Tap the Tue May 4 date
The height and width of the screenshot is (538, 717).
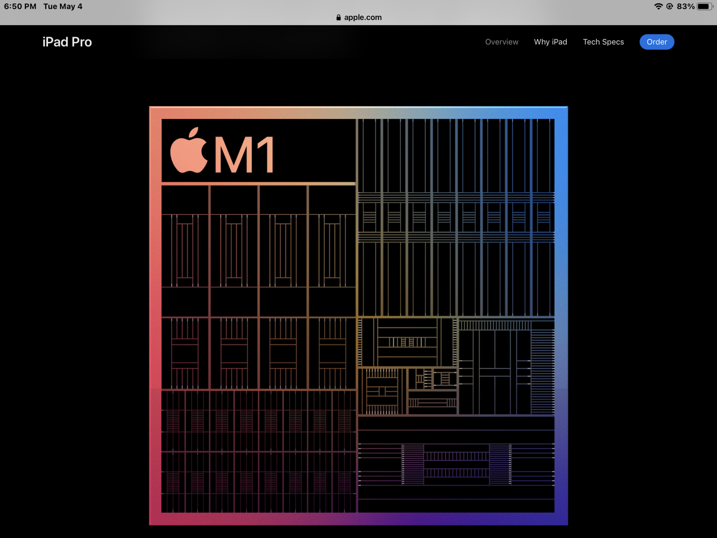63,6
